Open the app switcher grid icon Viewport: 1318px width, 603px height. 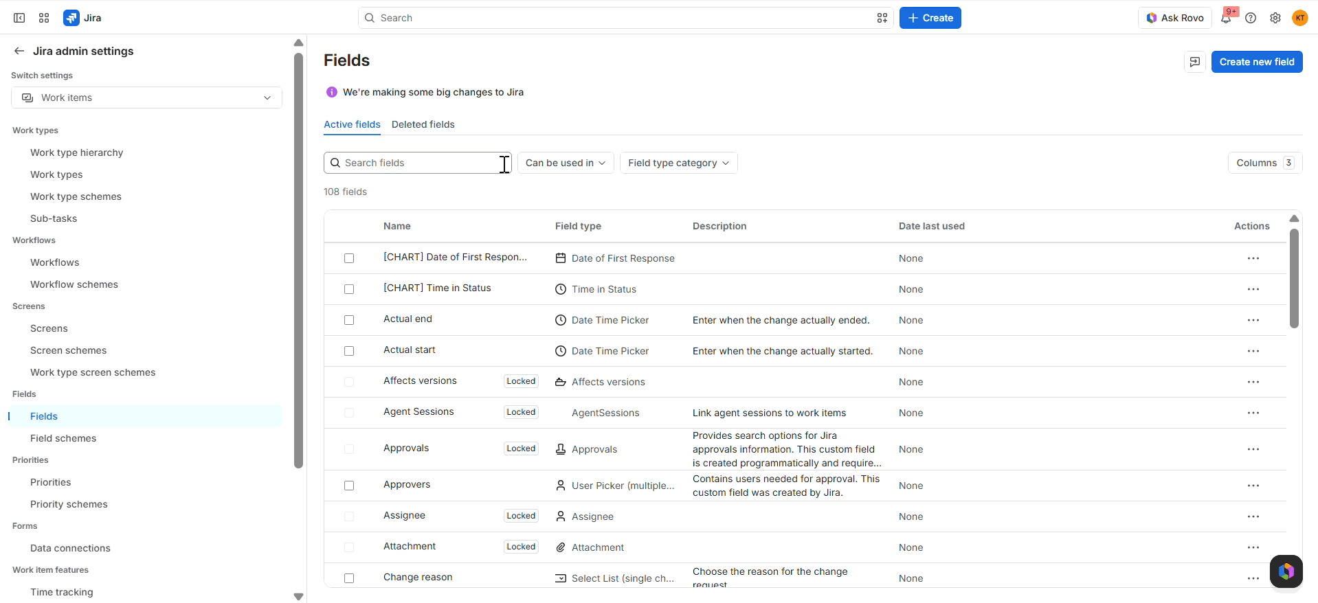coord(44,18)
